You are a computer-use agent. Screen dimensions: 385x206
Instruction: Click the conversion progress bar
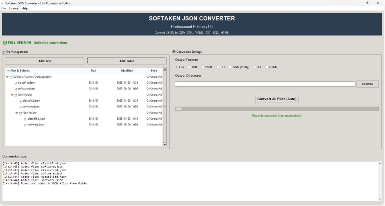(277, 109)
